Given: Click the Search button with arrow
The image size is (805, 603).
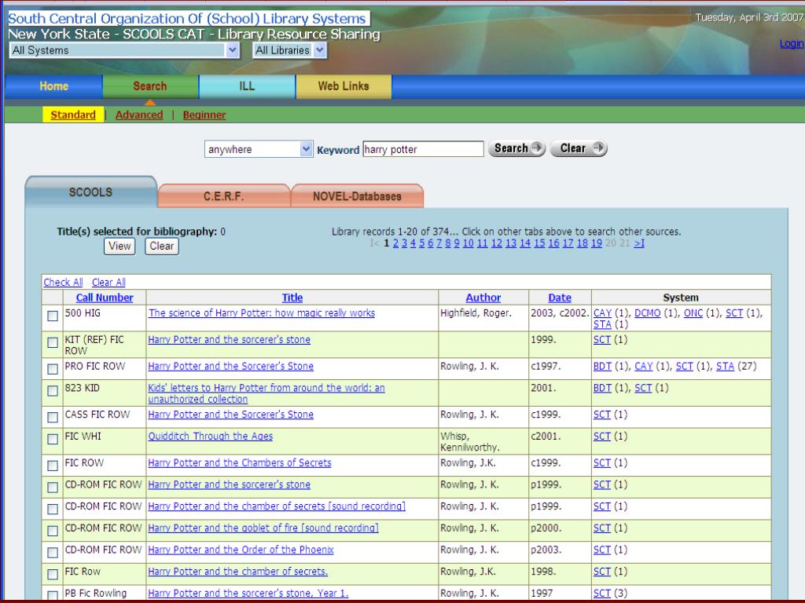Looking at the screenshot, I should point(516,148).
